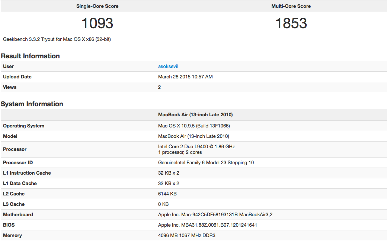
Task: Click the Operating System row label
Action: click(x=24, y=126)
